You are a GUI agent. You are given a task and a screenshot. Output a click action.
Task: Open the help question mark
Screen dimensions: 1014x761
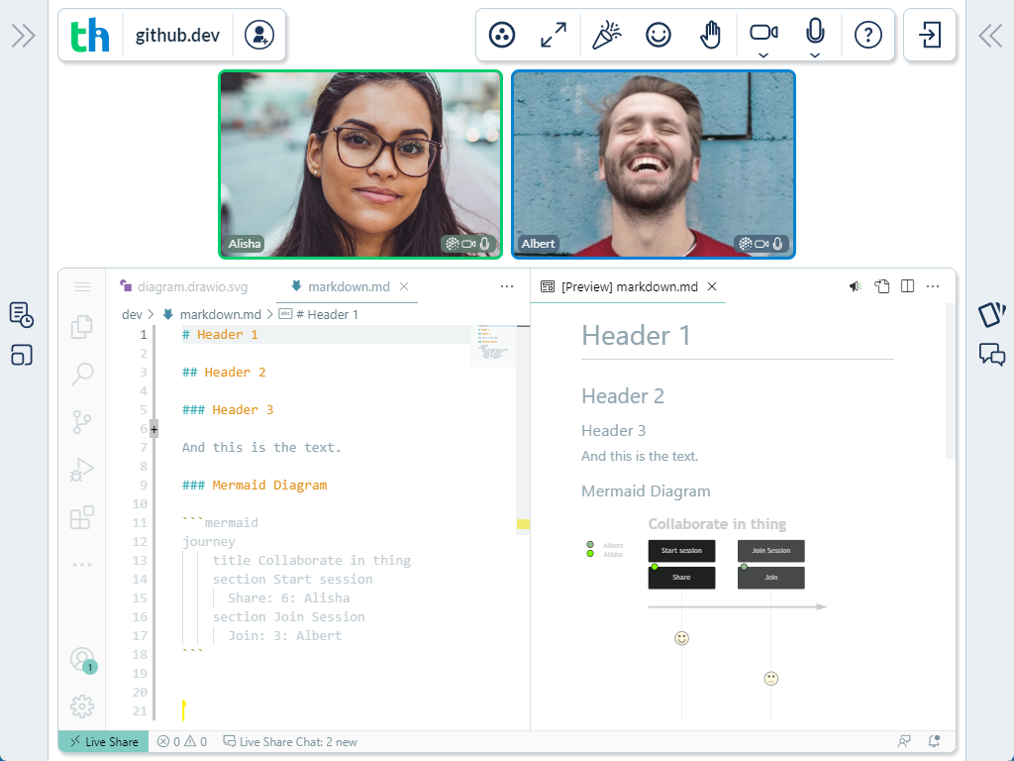point(867,35)
